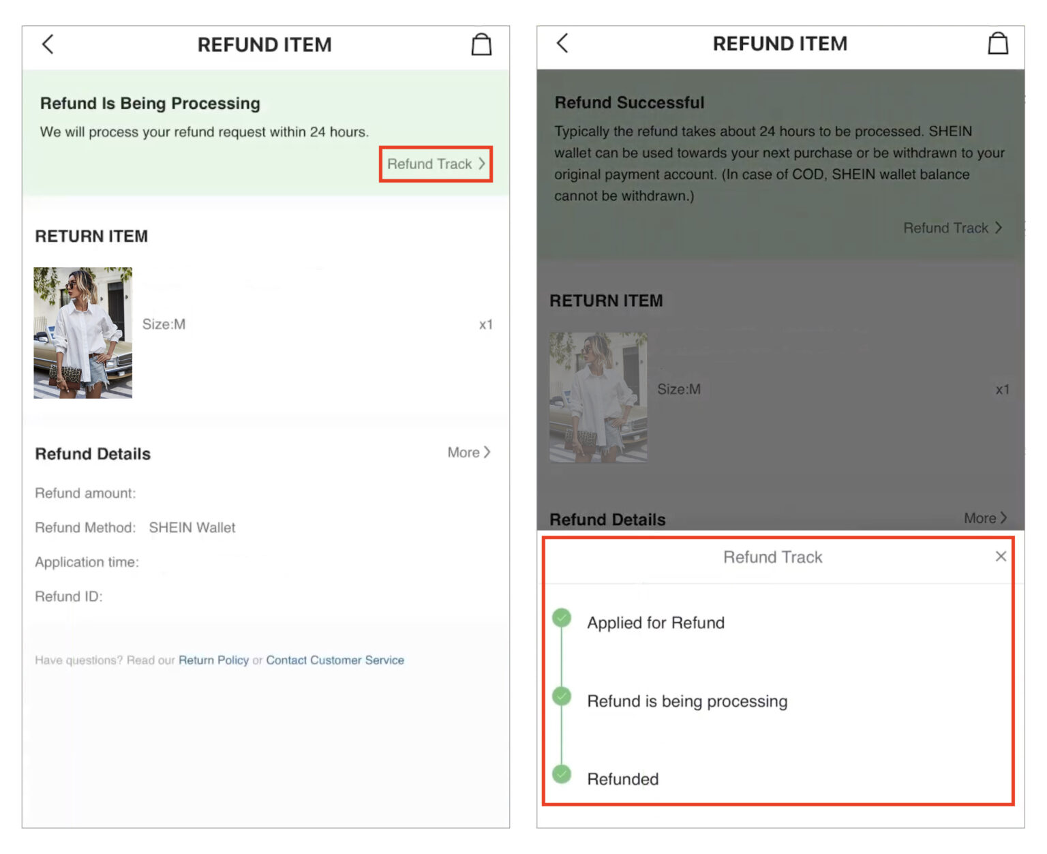The width and height of the screenshot is (1047, 854).
Task: Close the Refund Track popup with the X
Action: (1000, 556)
